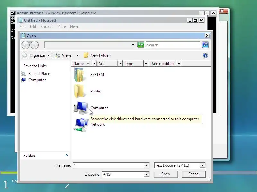
Task: Open the Name column filter dropdown
Action: [94, 63]
